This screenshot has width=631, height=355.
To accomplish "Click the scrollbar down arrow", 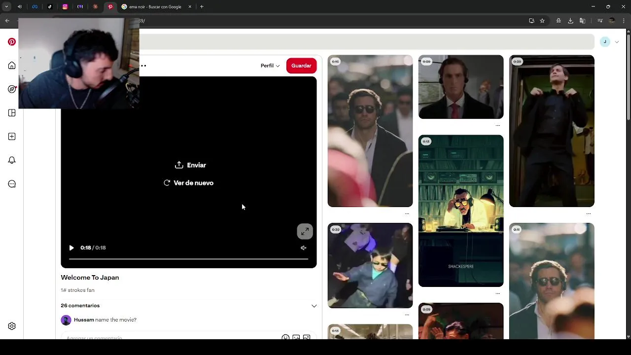I will pos(628,337).
